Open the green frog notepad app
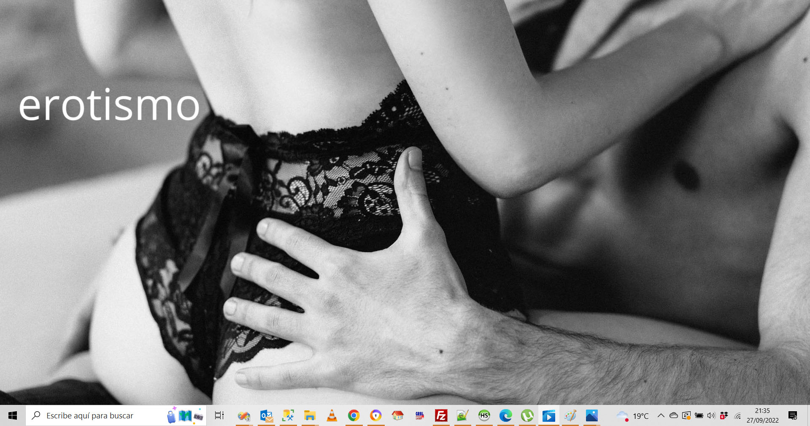Viewport: 810px width, 426px height. click(463, 416)
